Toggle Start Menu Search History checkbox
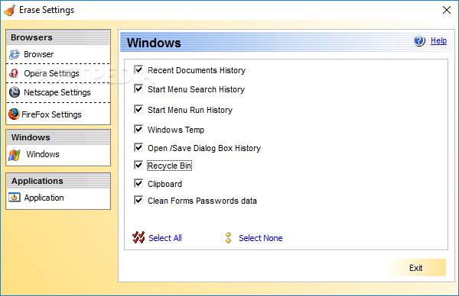Image resolution: width=459 pixels, height=296 pixels. coord(138,88)
